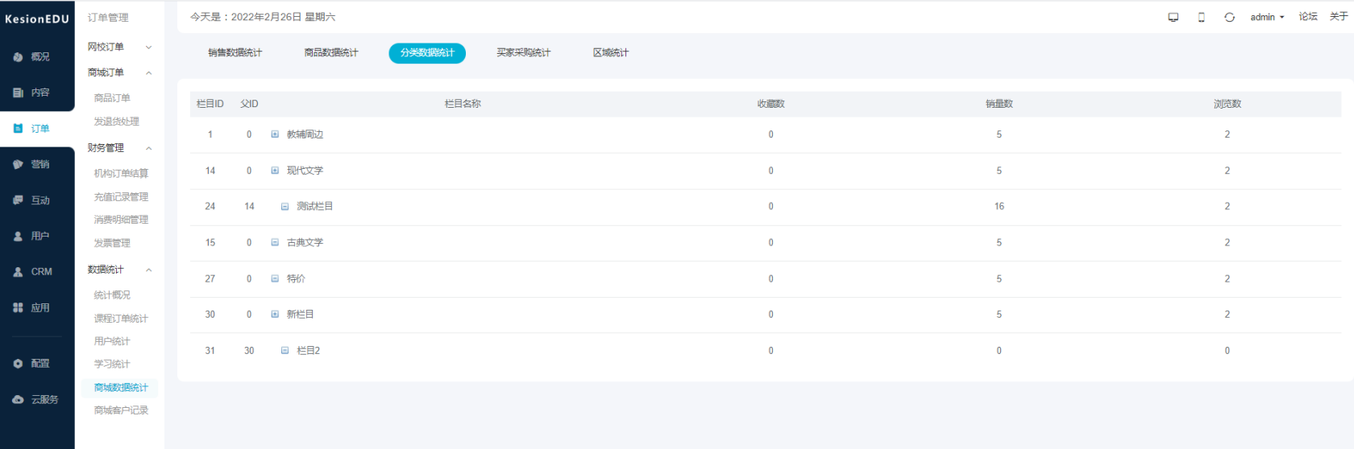The image size is (1354, 449).
Task: Click sales value 16 in 测试栏目 row
Action: click(999, 207)
